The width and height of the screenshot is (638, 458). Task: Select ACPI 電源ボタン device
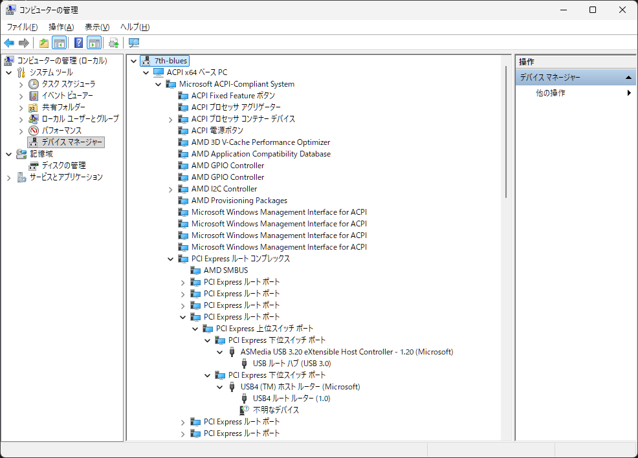point(217,131)
